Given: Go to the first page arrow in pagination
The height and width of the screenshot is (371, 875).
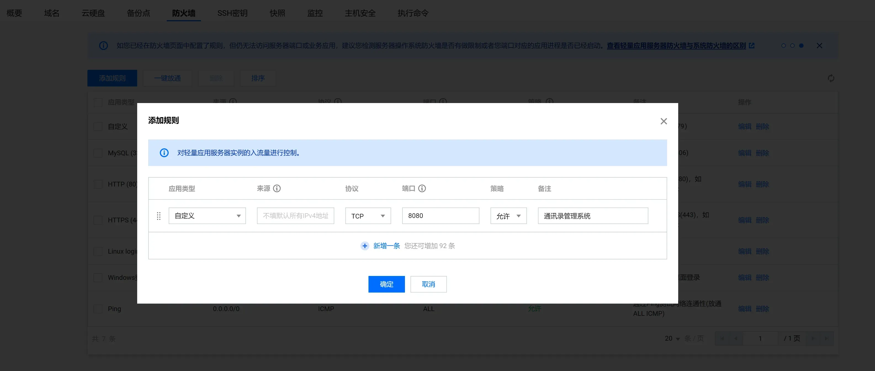Looking at the screenshot, I should pyautogui.click(x=722, y=338).
